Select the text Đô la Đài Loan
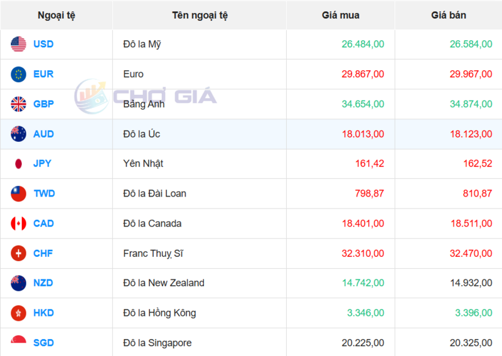The image size is (502, 356). 154,193
